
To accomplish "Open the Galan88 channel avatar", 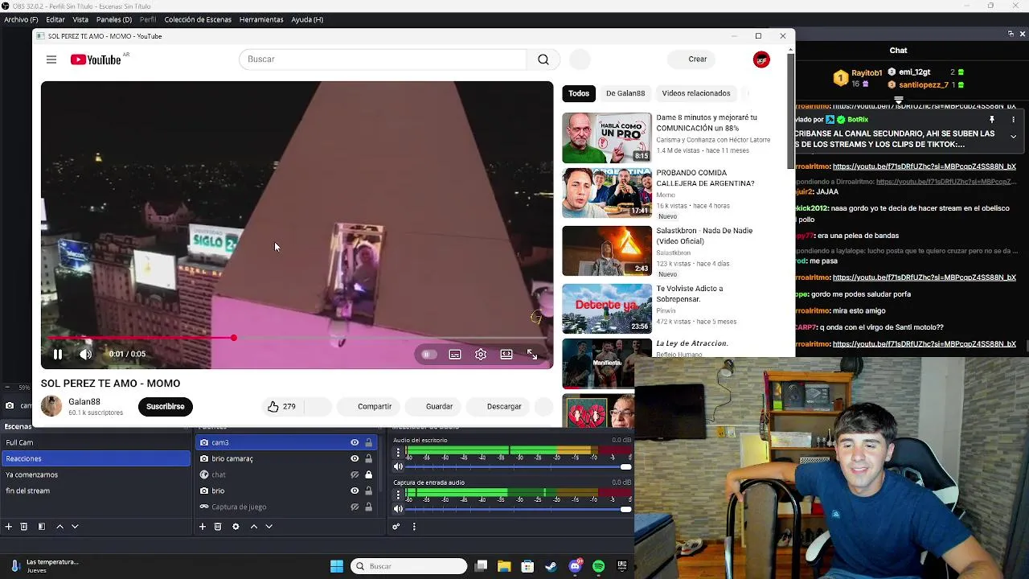I will click(x=51, y=406).
